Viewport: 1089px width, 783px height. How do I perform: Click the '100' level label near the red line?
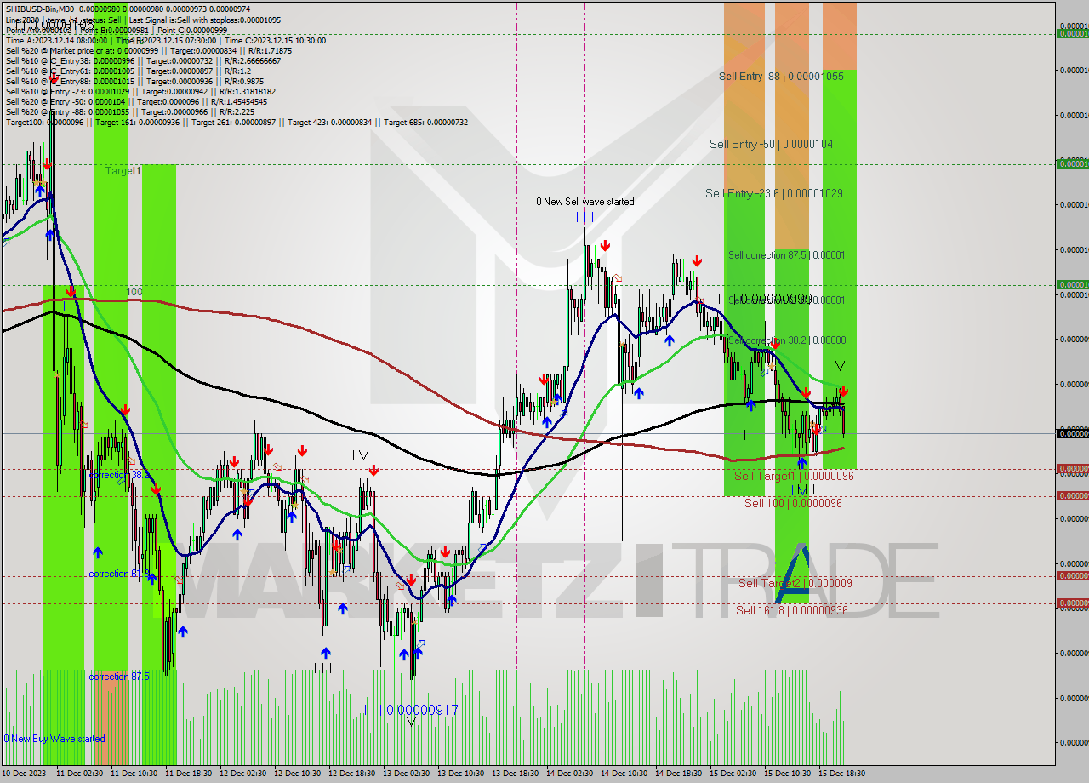pyautogui.click(x=134, y=292)
